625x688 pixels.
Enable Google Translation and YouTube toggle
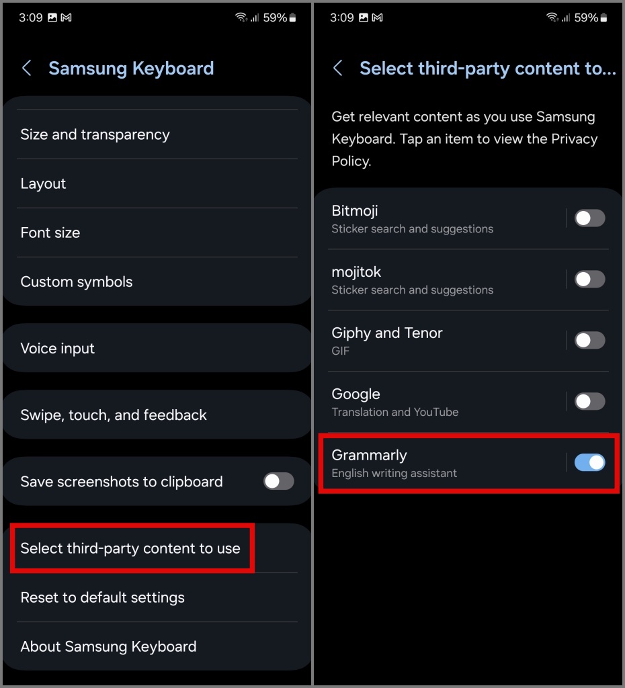coord(589,401)
